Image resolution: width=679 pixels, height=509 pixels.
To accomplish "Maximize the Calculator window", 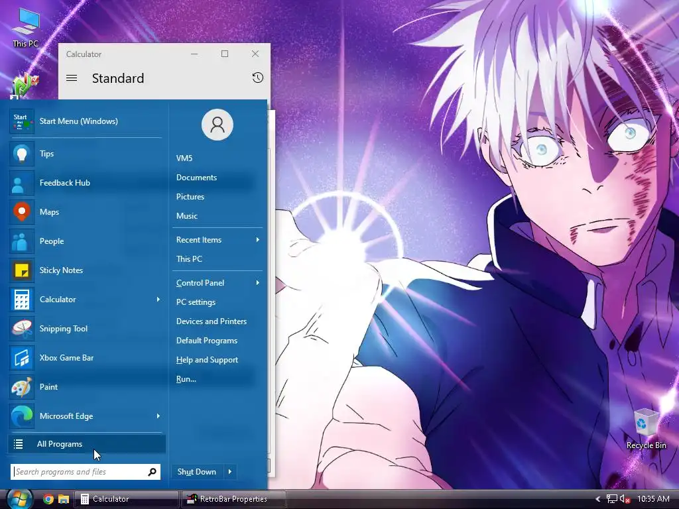I will (225, 54).
